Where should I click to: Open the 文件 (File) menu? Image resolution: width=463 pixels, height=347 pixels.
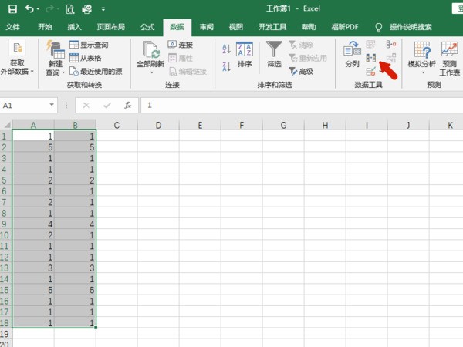click(x=13, y=27)
